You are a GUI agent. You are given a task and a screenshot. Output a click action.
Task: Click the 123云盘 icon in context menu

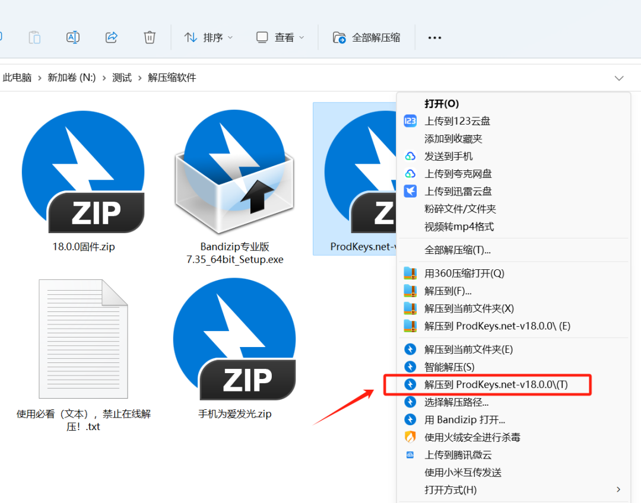(x=410, y=121)
